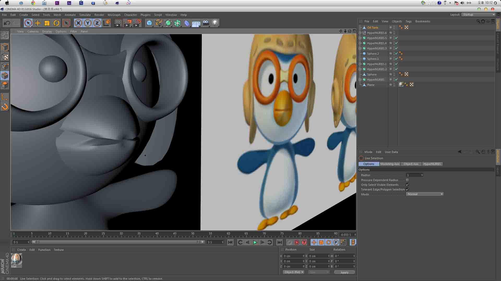
Task: Toggle the HyperNURBS.5 enable checkmark
Action: pos(396,38)
